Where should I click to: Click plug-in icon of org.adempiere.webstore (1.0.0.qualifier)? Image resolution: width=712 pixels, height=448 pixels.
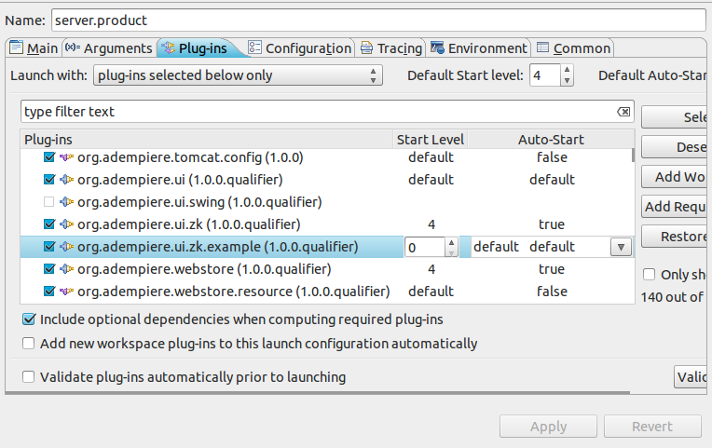67,269
